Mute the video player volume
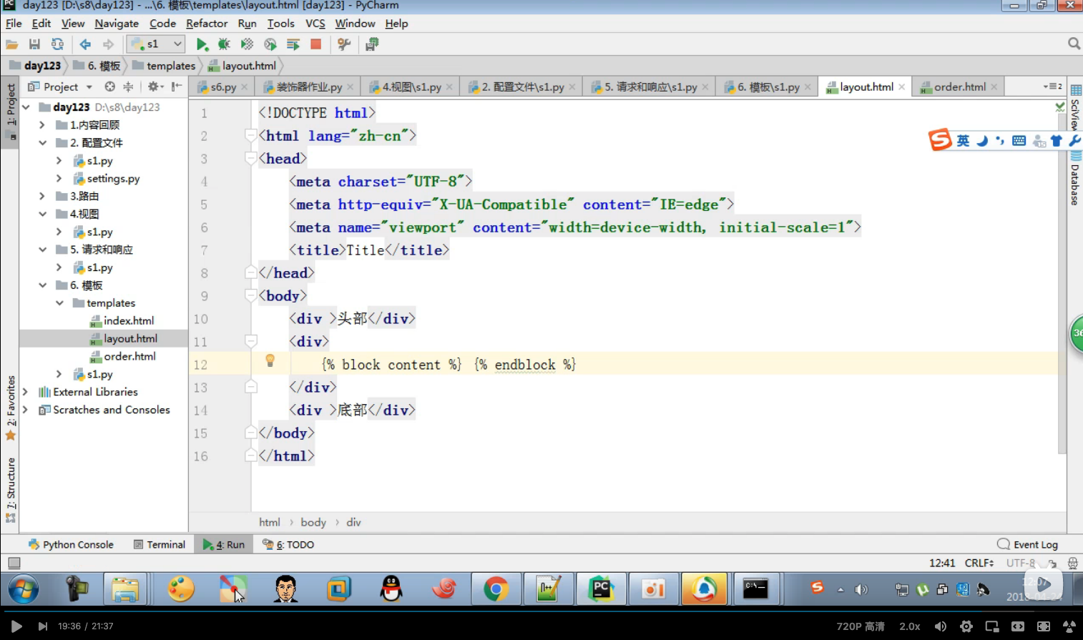 pos(941,626)
